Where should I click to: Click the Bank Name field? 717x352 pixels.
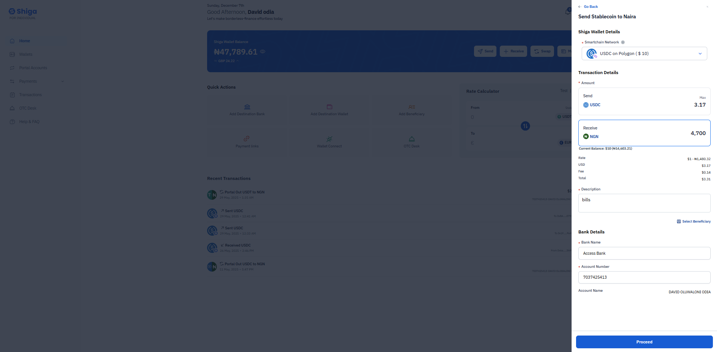click(x=644, y=253)
